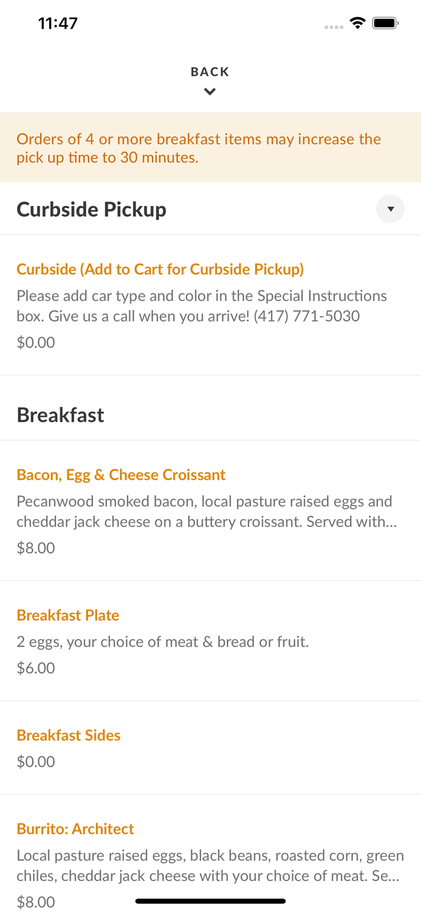Click the down chevron under BACK
421x912 pixels.
(210, 92)
